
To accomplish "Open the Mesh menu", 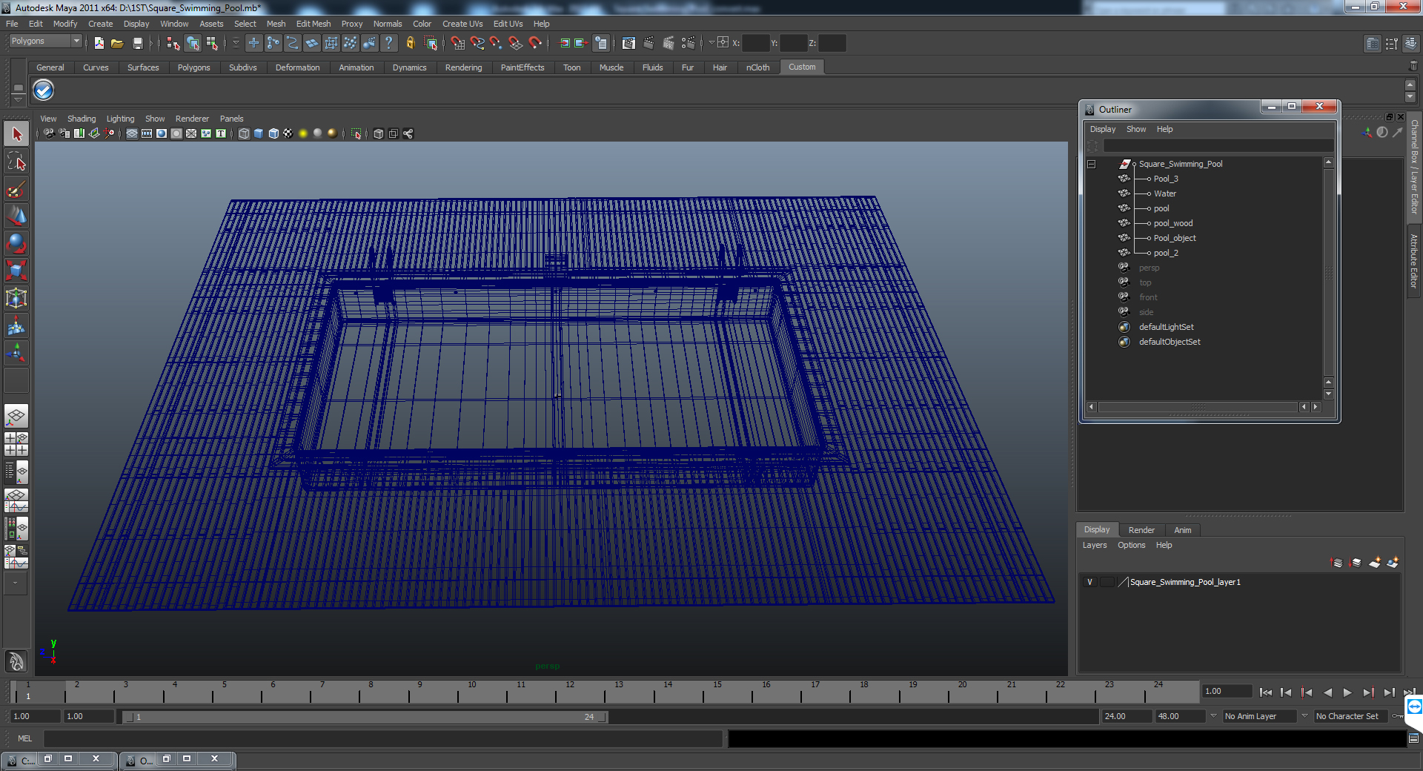I will coord(276,24).
